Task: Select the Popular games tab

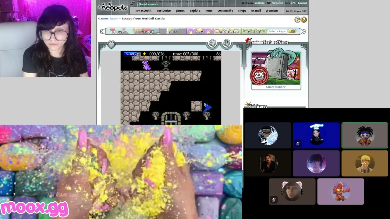Action: [200, 31]
